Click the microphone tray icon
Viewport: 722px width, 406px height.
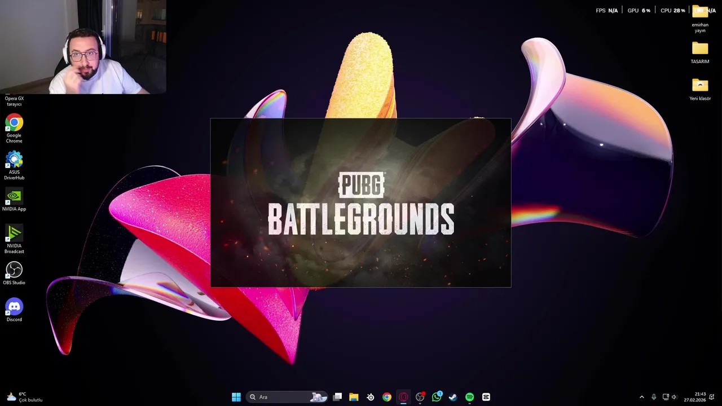pos(654,397)
